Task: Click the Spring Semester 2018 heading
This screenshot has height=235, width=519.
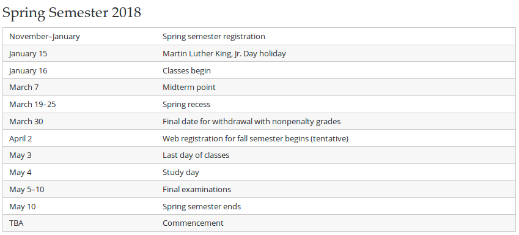Action: 72,13
